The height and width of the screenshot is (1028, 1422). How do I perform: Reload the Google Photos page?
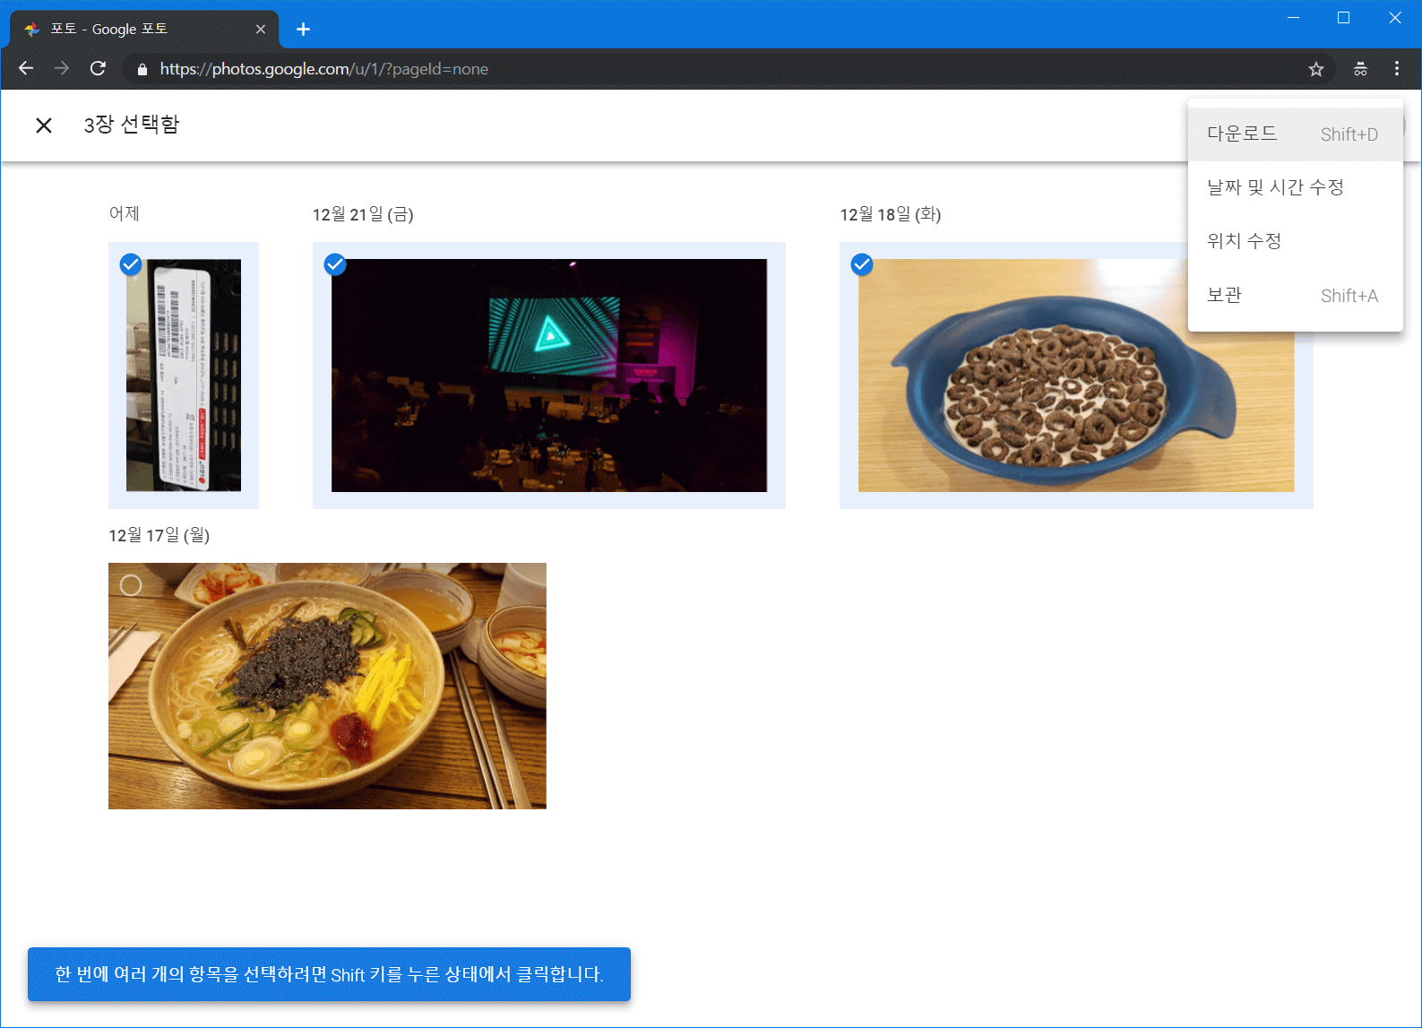(99, 69)
